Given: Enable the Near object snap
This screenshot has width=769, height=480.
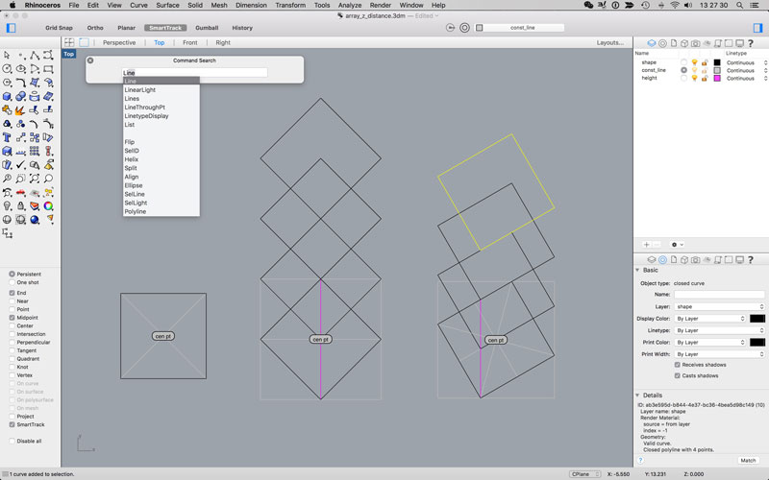Looking at the screenshot, I should pos(12,301).
